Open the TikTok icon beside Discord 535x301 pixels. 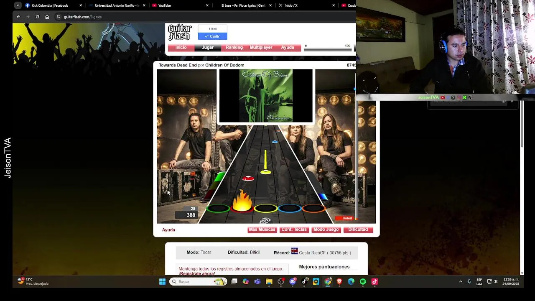coord(304,282)
